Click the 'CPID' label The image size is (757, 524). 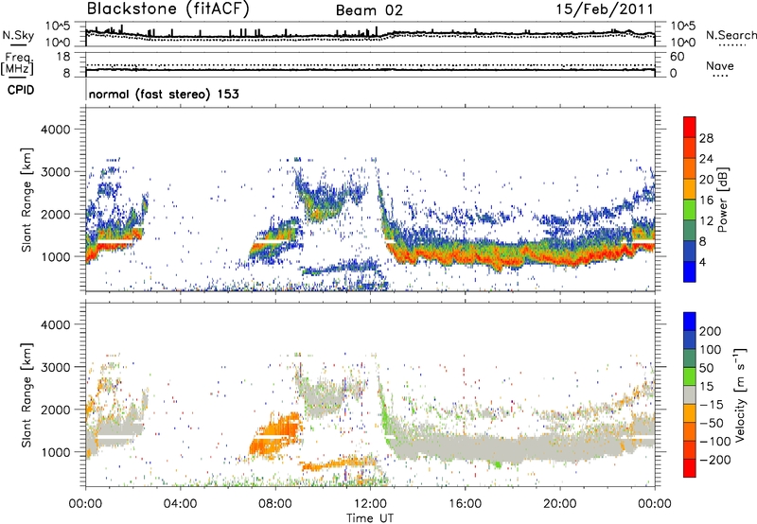(x=21, y=90)
